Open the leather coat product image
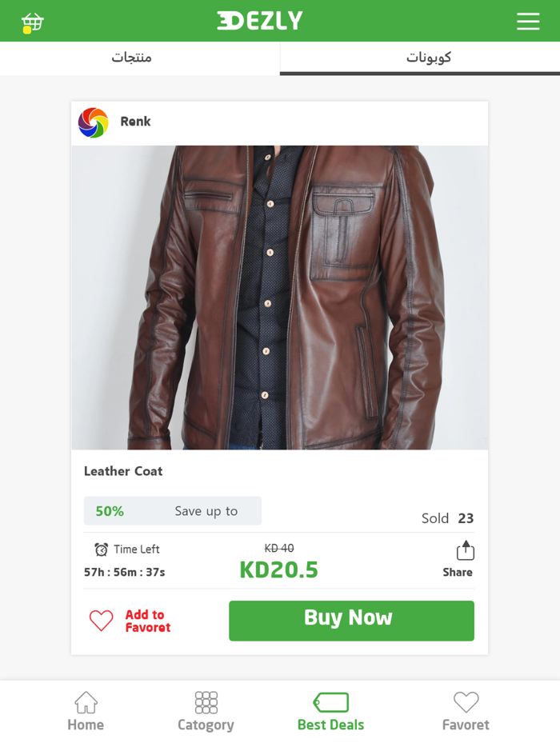This screenshot has height=747, width=560. pos(279,298)
